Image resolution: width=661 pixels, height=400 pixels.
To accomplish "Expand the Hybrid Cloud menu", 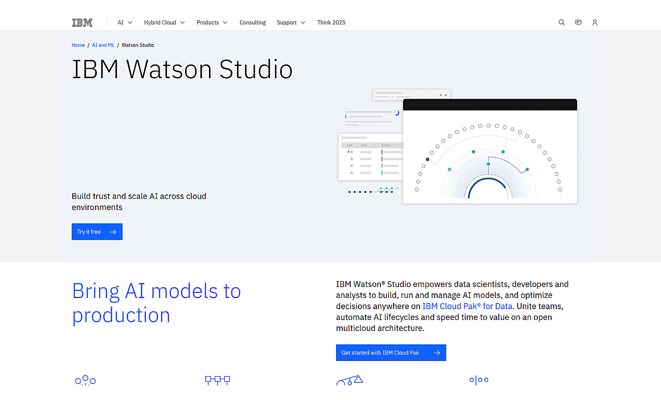I will (164, 22).
